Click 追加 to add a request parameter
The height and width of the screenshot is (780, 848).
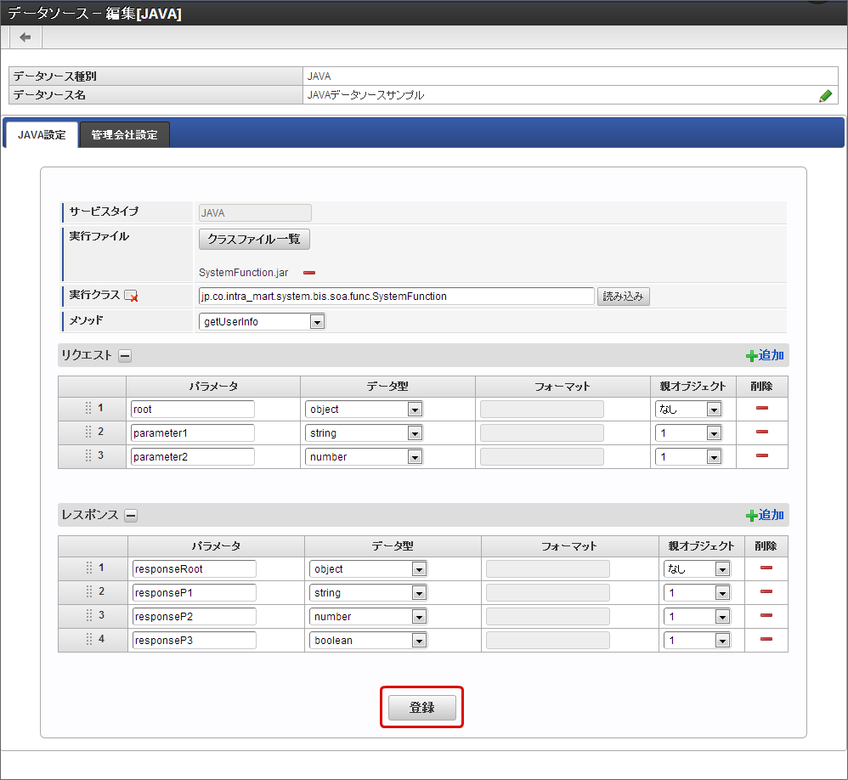tap(765, 356)
